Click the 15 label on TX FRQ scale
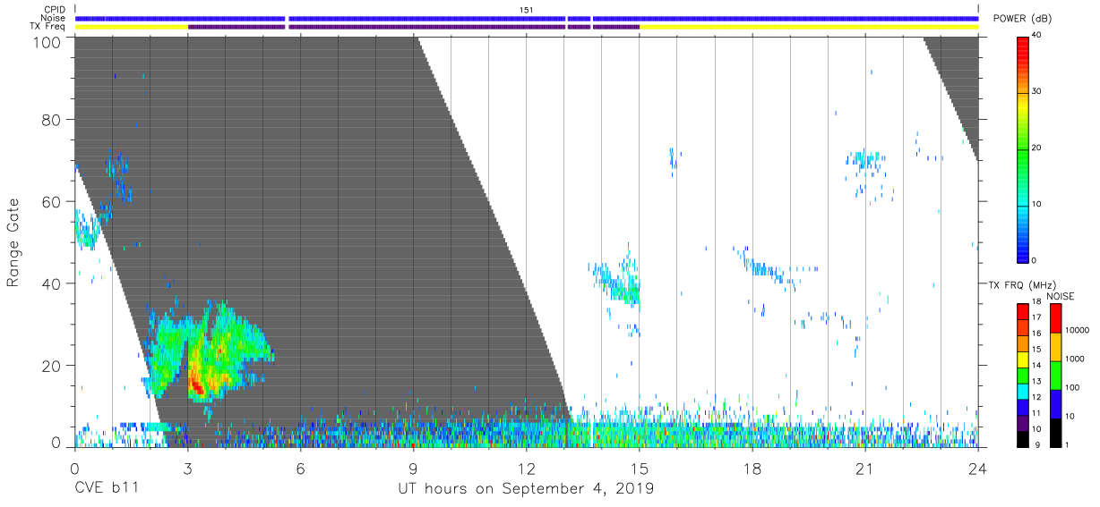 point(1037,350)
